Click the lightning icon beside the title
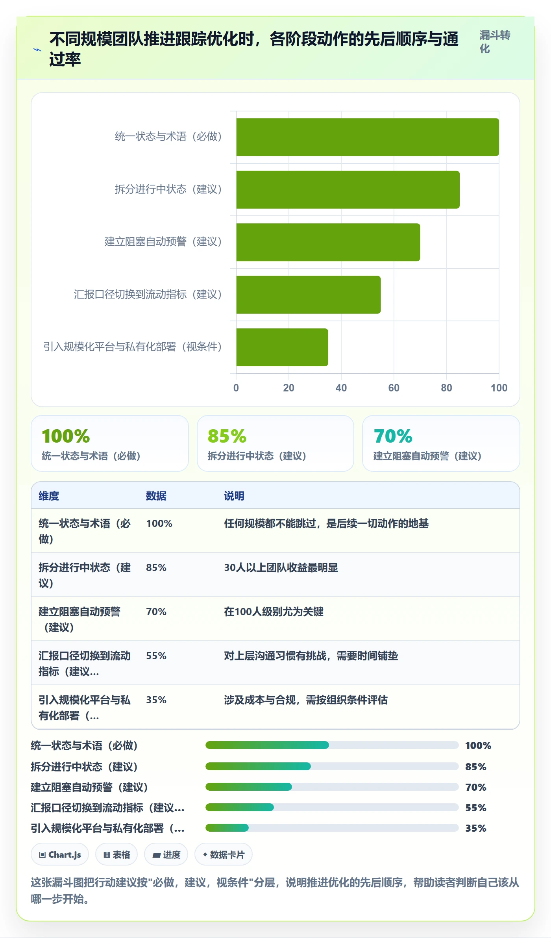 coord(37,50)
